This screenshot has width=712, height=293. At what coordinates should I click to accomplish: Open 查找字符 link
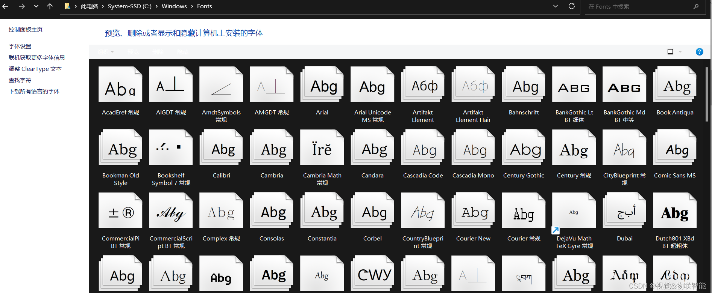(20, 80)
